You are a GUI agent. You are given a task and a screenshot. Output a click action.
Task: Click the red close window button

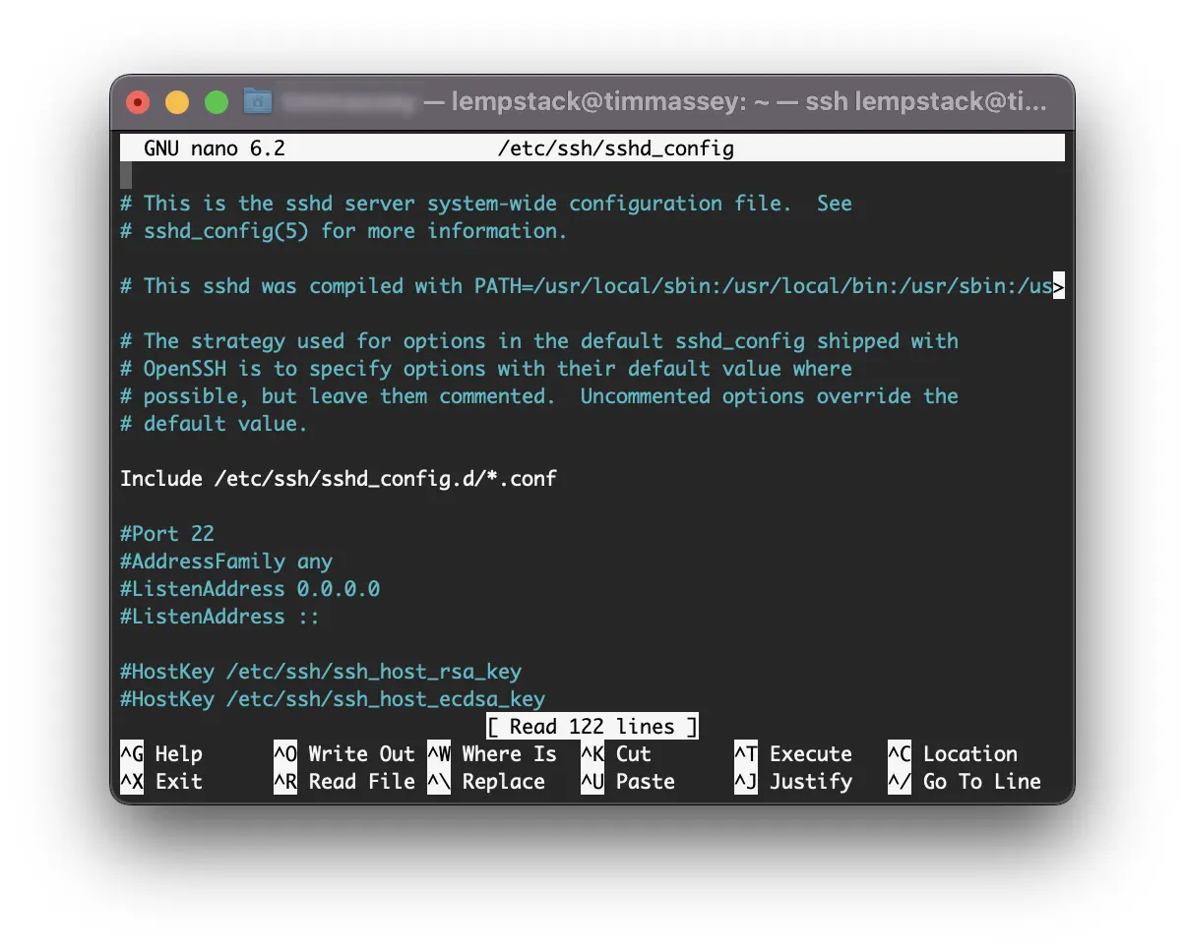tap(138, 102)
